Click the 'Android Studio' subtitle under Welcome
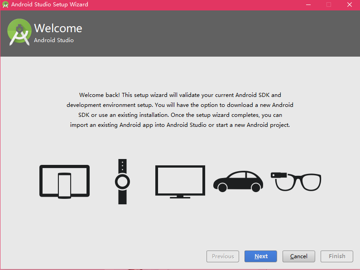Viewport: 360px width, 270px height. tap(54, 40)
